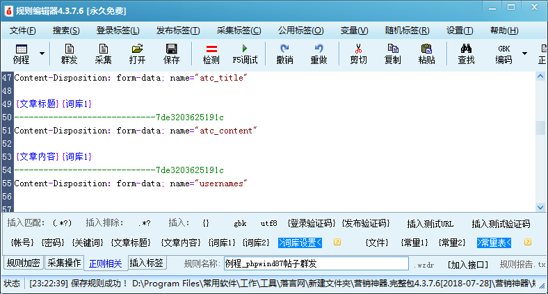The width and height of the screenshot is (548, 294).
Task: Click the 规则名称 input field
Action: (316, 263)
